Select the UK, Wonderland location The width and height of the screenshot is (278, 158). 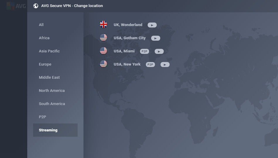(x=128, y=25)
